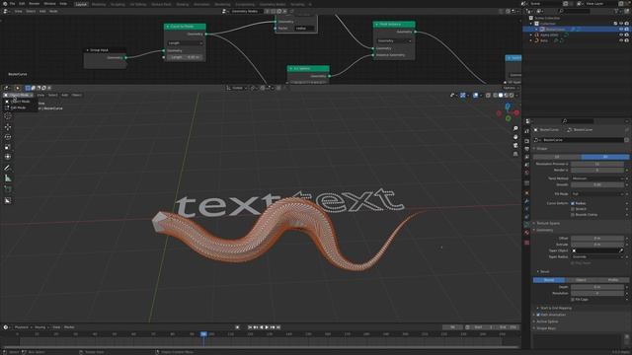Open the node editor Add menu

[42, 11]
